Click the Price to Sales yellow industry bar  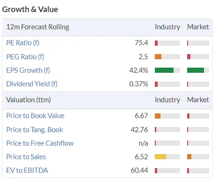(x=160, y=157)
